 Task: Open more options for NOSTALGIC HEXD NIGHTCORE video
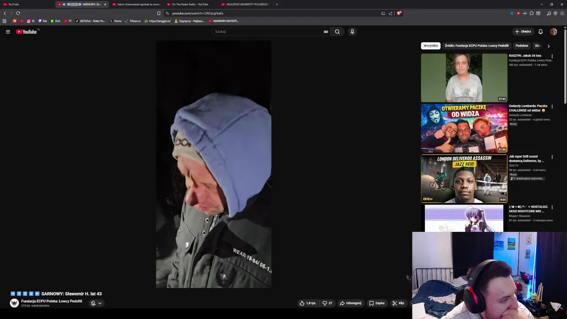click(552, 207)
